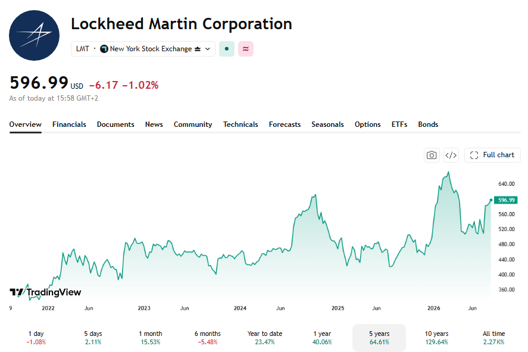Expand the LMT exchange selector dropdown
528x352 pixels.
(143, 49)
